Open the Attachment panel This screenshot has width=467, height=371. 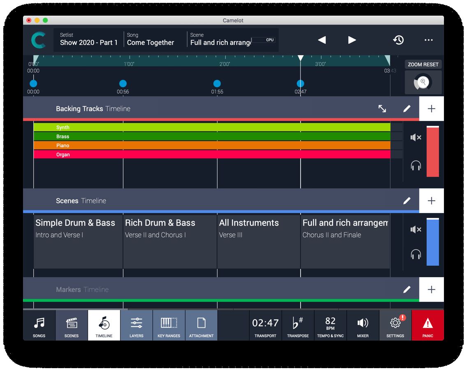(x=201, y=325)
